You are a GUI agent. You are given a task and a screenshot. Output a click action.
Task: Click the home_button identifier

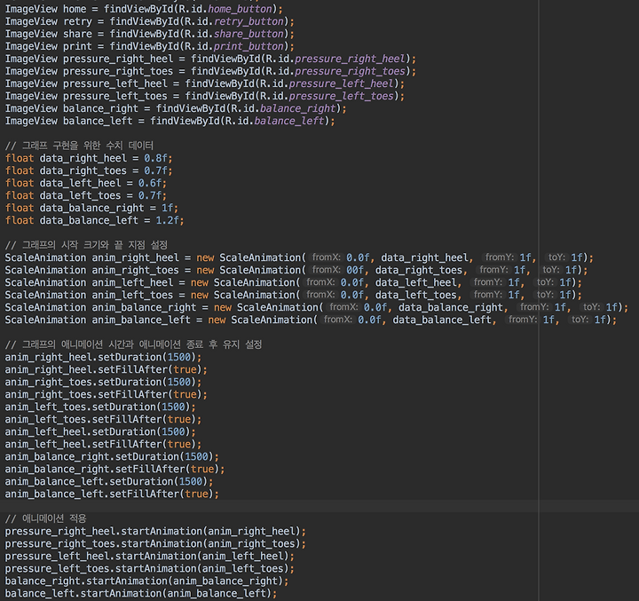coord(240,9)
